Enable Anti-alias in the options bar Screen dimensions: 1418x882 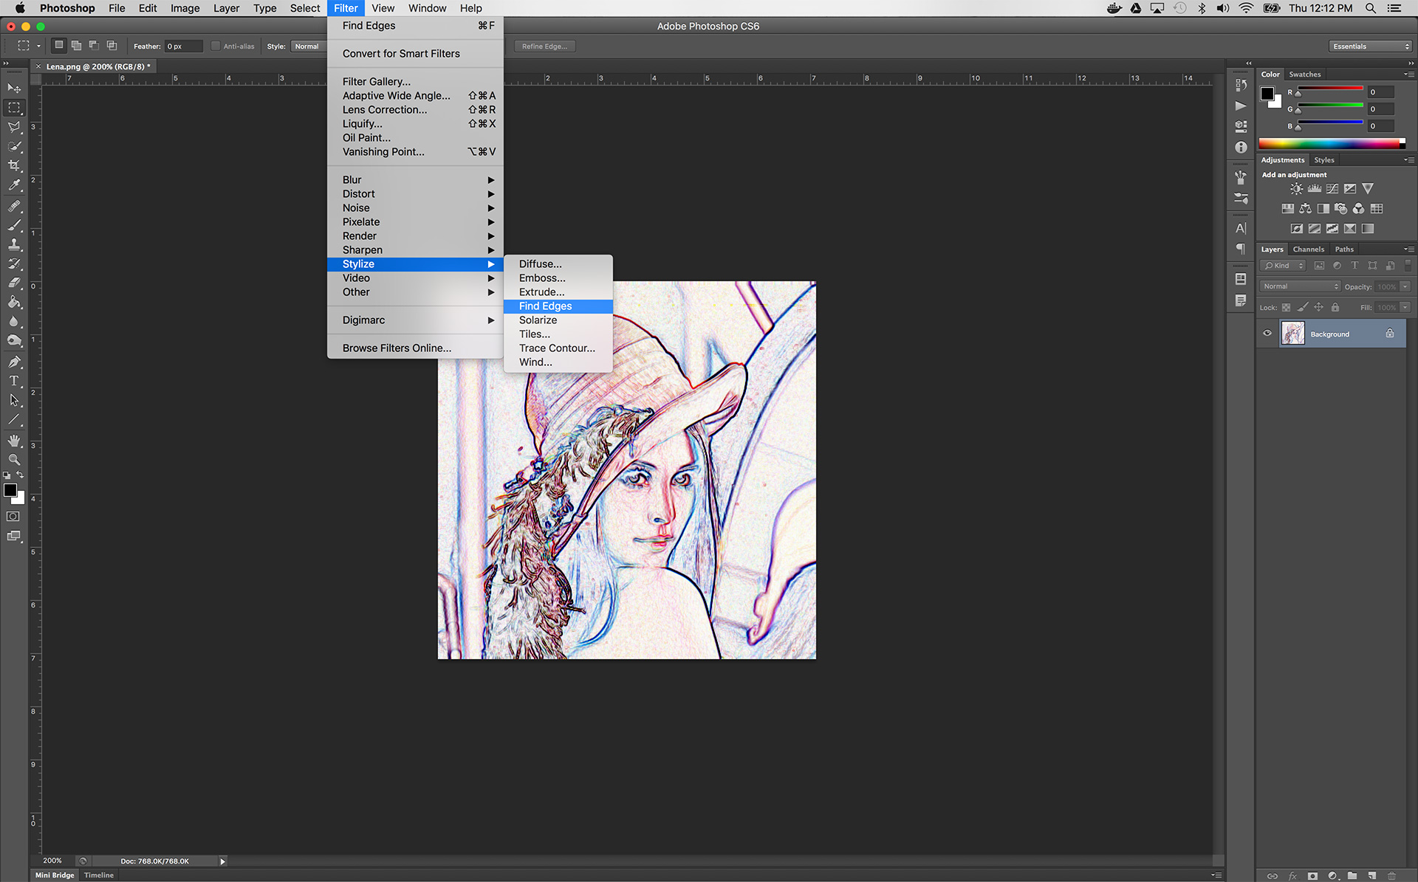pos(215,46)
